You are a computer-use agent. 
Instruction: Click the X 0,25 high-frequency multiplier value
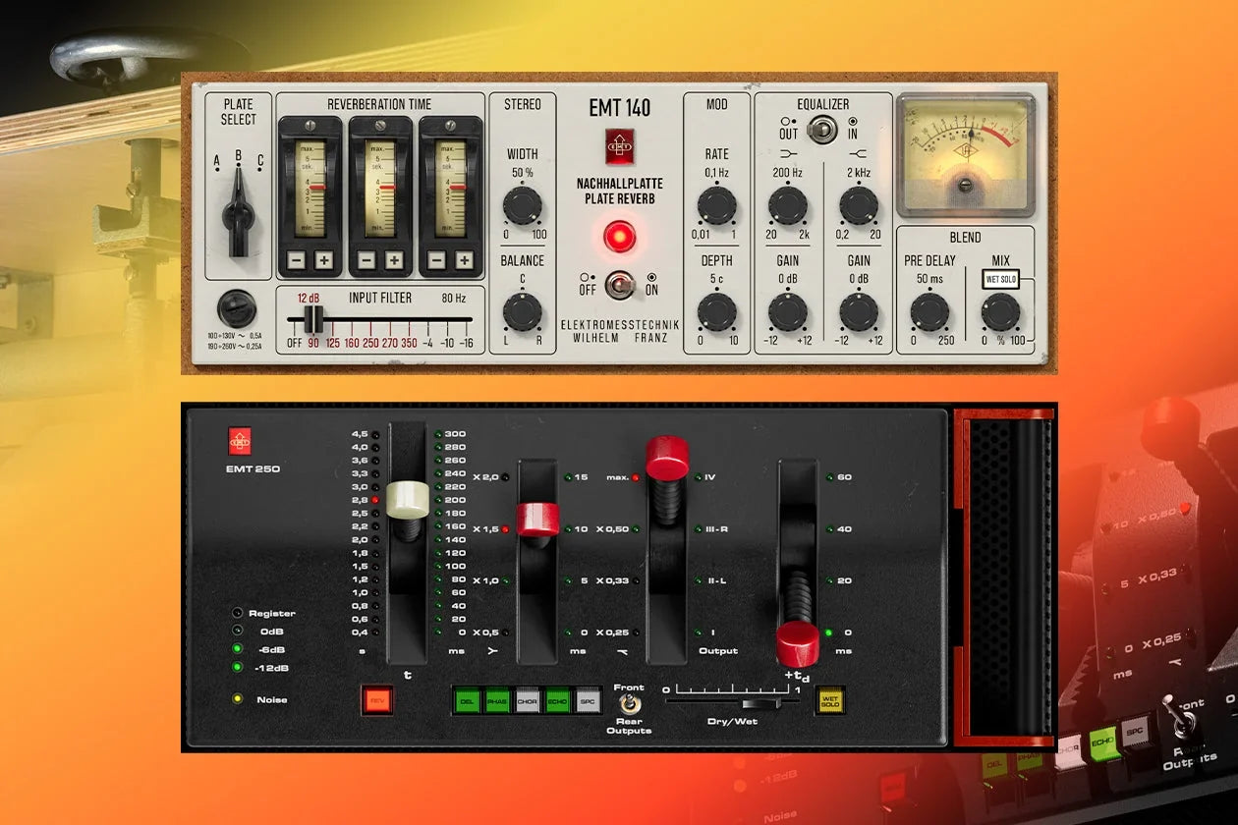[x=615, y=632]
